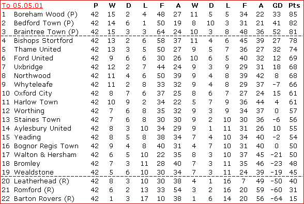
Task: Click the Walton & Hersham team name
Action: (45, 155)
